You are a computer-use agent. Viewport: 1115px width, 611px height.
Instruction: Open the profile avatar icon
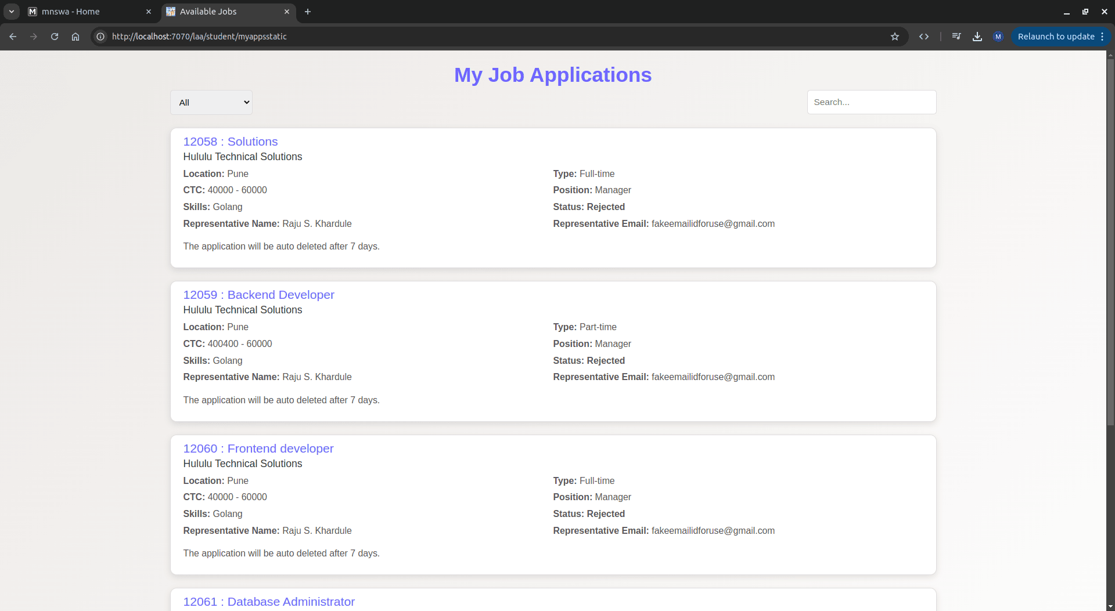coord(998,37)
